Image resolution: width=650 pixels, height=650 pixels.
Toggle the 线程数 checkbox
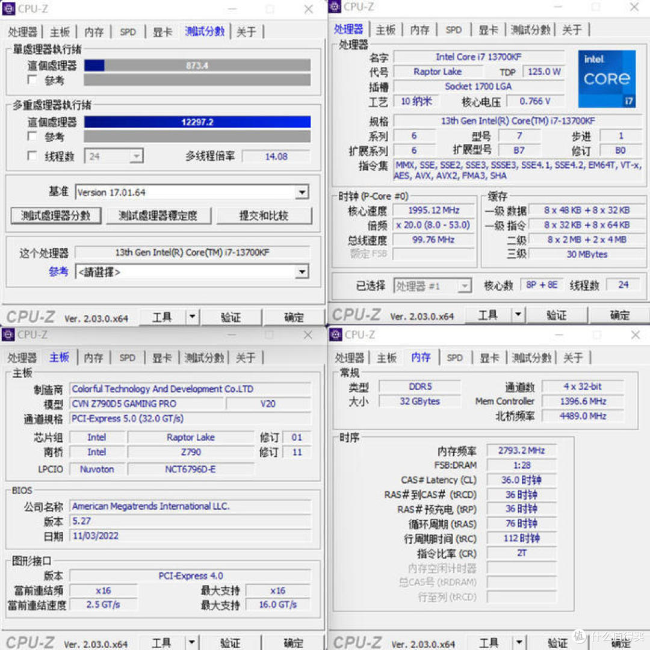click(32, 156)
